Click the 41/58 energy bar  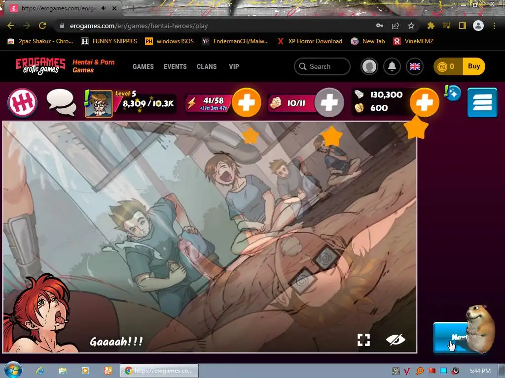click(209, 103)
